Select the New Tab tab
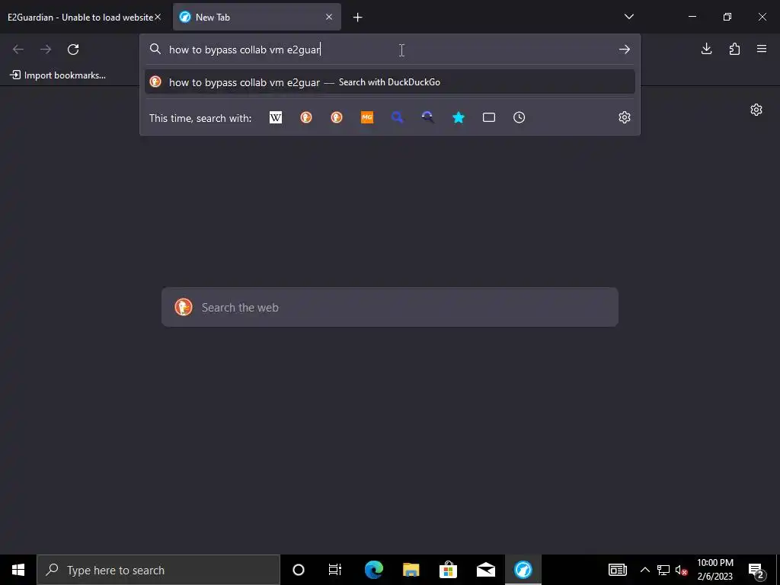780x585 pixels. pyautogui.click(x=257, y=18)
